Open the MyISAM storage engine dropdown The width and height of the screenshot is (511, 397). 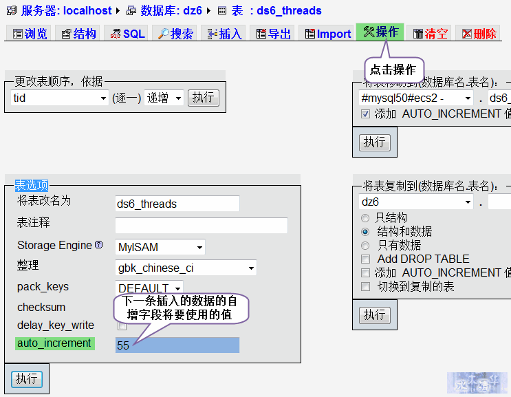(160, 247)
